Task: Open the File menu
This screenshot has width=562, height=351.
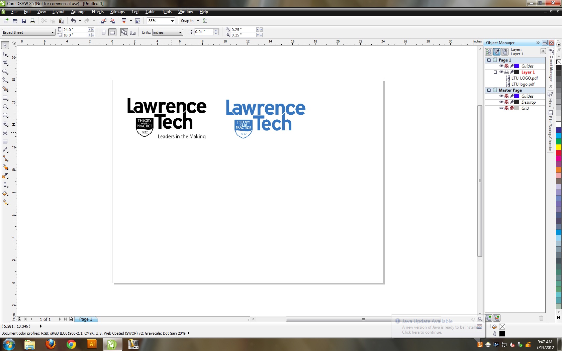Action: click(x=14, y=12)
